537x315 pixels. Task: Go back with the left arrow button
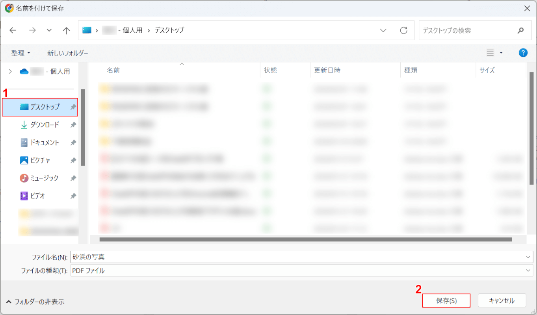pyautogui.click(x=13, y=30)
